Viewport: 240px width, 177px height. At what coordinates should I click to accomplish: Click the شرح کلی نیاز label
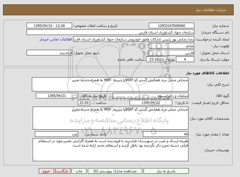point(218,84)
